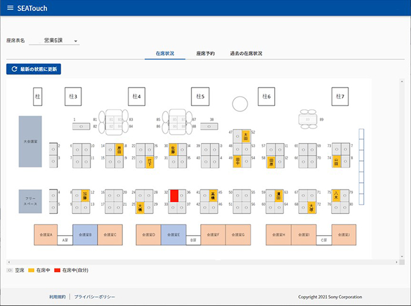Click the refresh icon in the update button
The height and width of the screenshot is (306, 411).
click(x=14, y=69)
